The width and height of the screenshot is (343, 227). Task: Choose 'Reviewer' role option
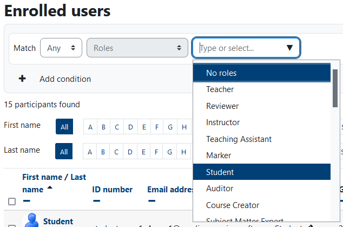(262, 106)
